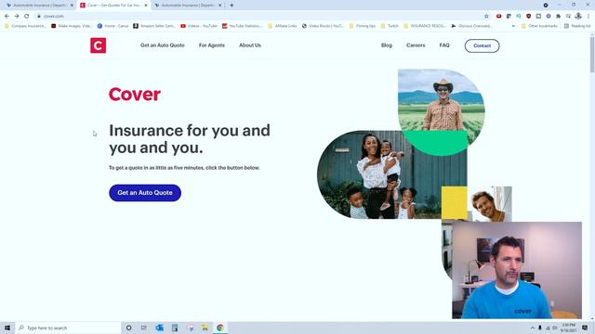595x334 pixels.
Task: Open Cortana circle icon in taskbar
Action: [x=128, y=328]
